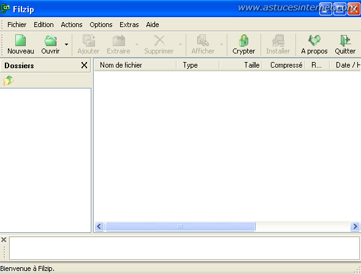Viewport: 361px width, 274px height.
Task: Expand the Supprimer dropdown arrow
Action: (180, 45)
